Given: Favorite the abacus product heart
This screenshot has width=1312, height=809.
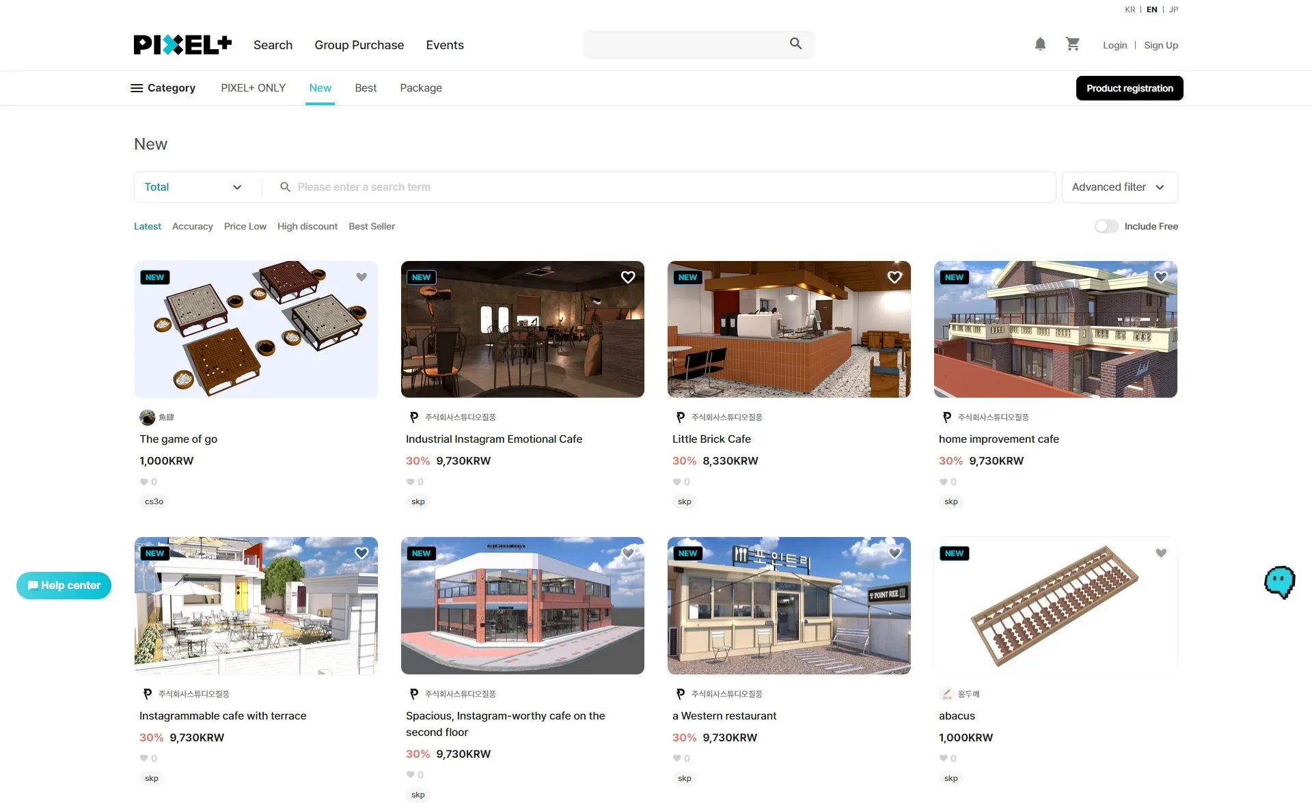Looking at the screenshot, I should tap(1160, 553).
